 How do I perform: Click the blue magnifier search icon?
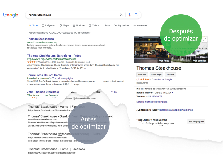tap(136, 15)
